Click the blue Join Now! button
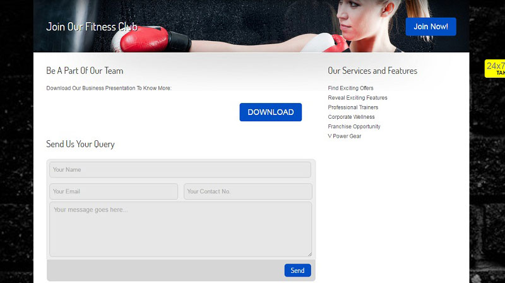The image size is (505, 283). coord(431,27)
